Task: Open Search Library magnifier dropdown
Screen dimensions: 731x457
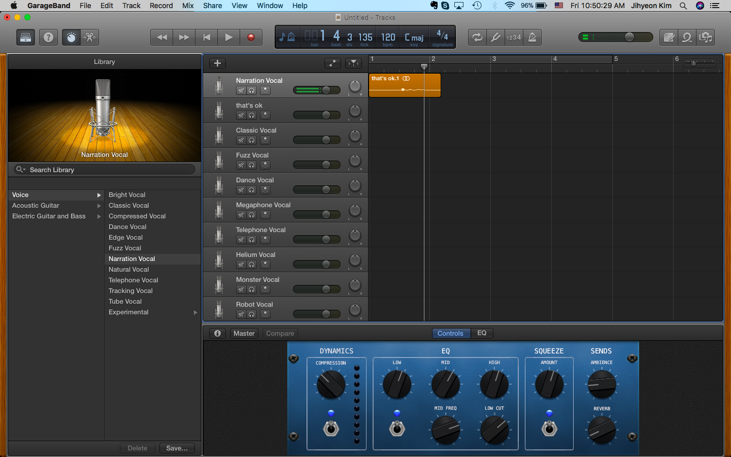Action: (21, 170)
